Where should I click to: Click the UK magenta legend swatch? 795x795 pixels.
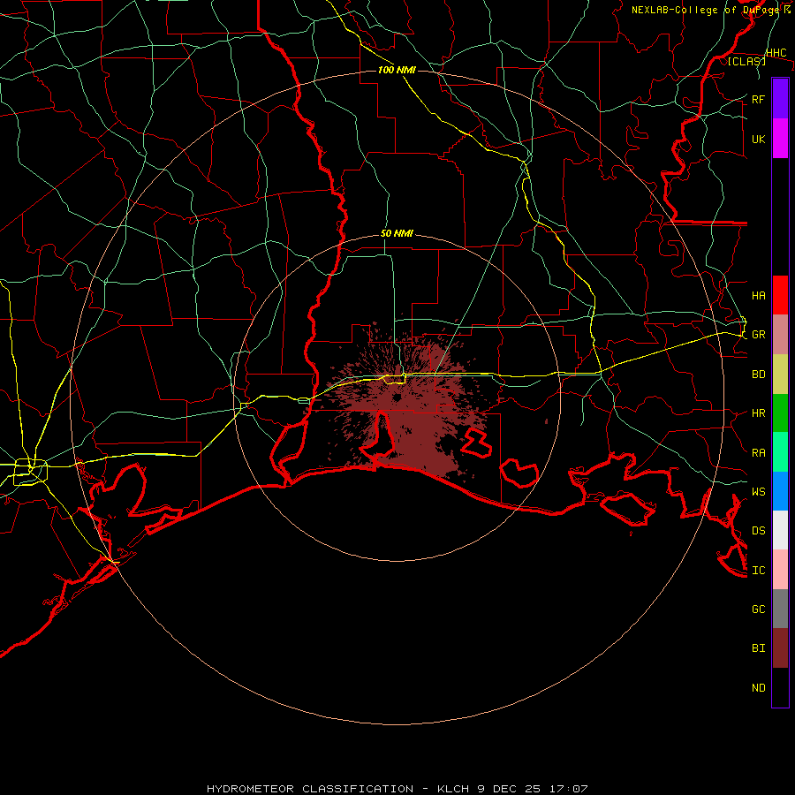click(x=780, y=139)
